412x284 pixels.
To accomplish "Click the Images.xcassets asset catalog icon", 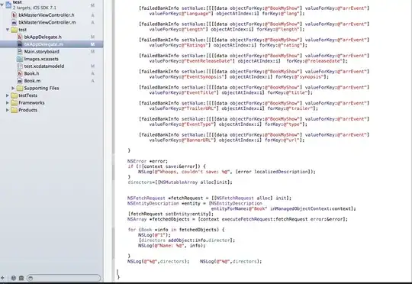I will (x=20, y=59).
